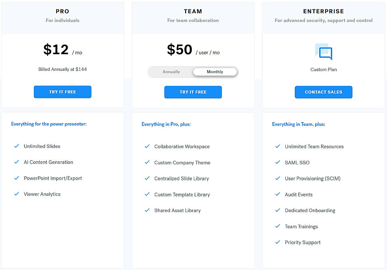The height and width of the screenshot is (270, 387).
Task: Click TRY IT FREE under the Team plan
Action: (193, 92)
